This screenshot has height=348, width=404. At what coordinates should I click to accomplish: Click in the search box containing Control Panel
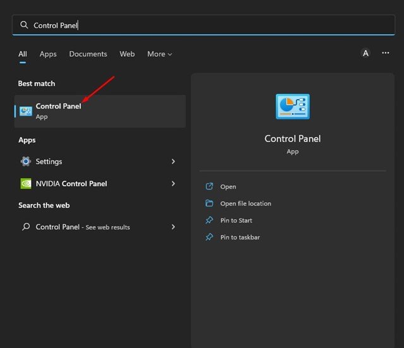(203, 25)
